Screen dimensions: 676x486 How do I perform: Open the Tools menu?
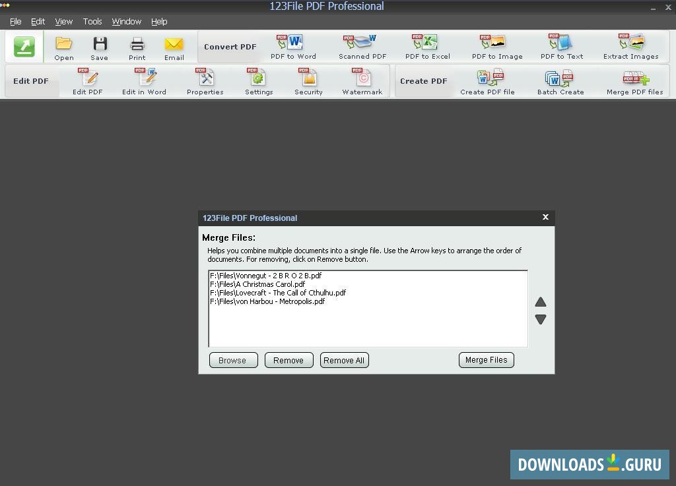pos(92,22)
